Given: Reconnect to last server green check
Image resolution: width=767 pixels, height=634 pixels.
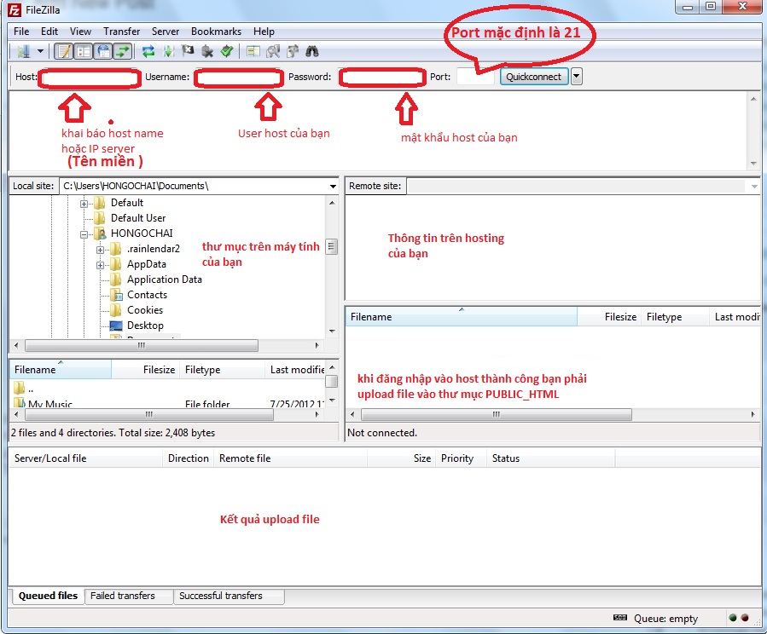Looking at the screenshot, I should (x=226, y=51).
